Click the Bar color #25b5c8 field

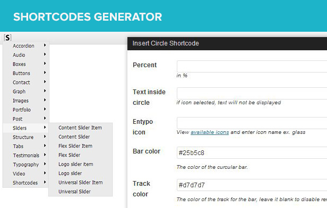click(252, 152)
